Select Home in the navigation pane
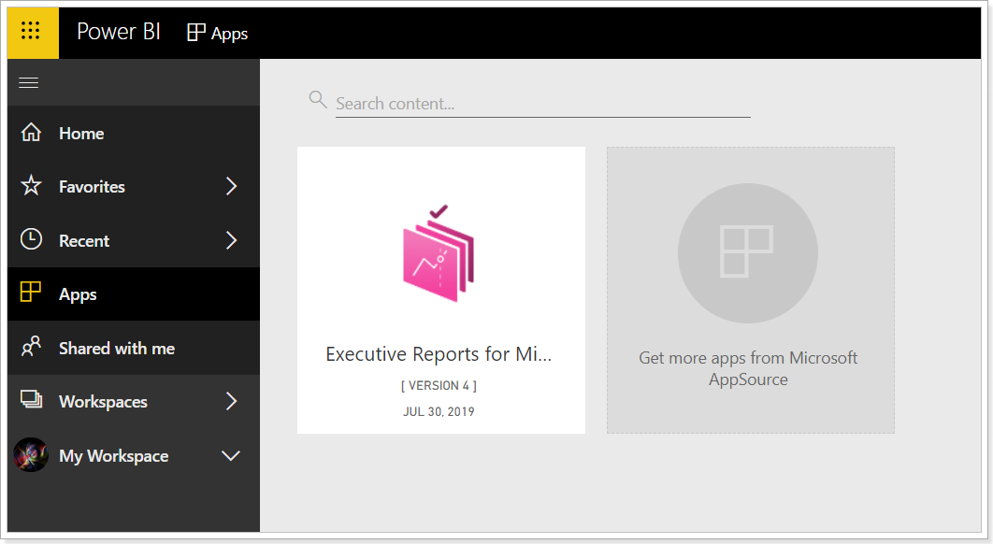The height and width of the screenshot is (544, 993). 134,133
